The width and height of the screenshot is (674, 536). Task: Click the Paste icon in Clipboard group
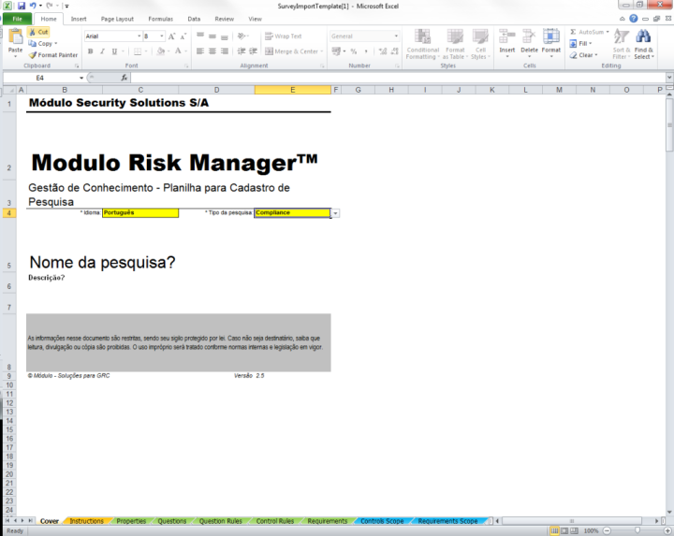16,36
